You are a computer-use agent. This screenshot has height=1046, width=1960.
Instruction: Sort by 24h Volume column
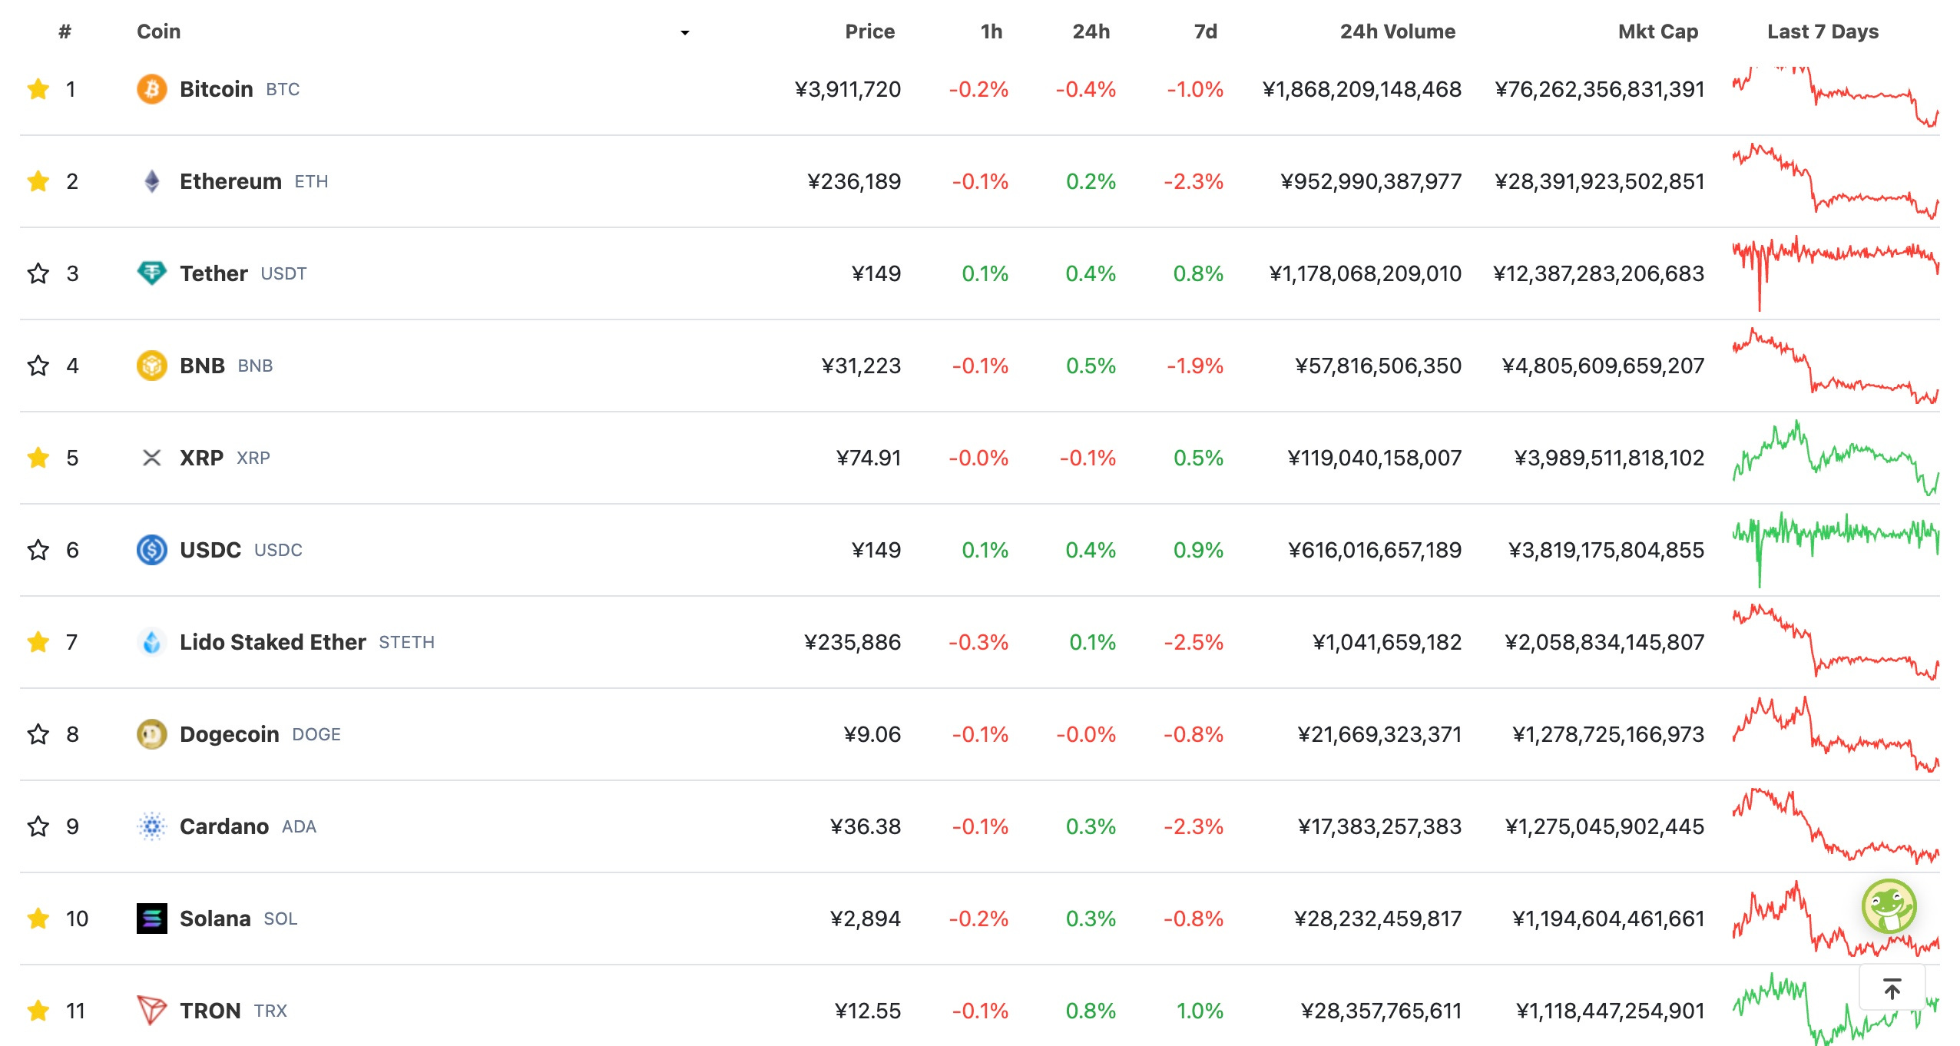point(1398,31)
